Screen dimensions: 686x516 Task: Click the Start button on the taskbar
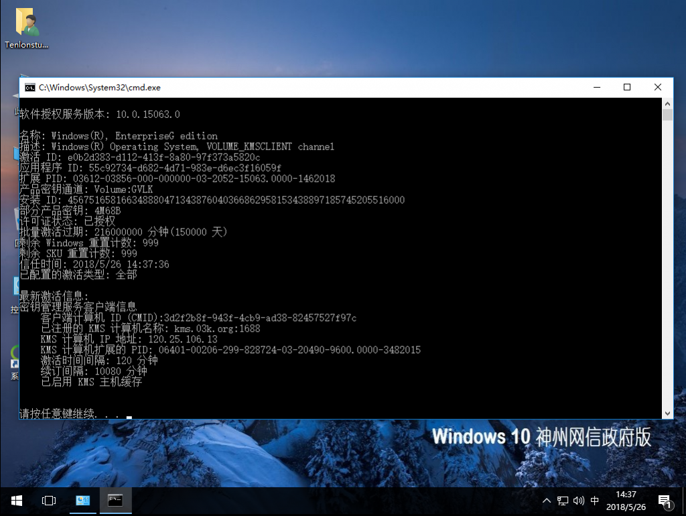click(16, 501)
